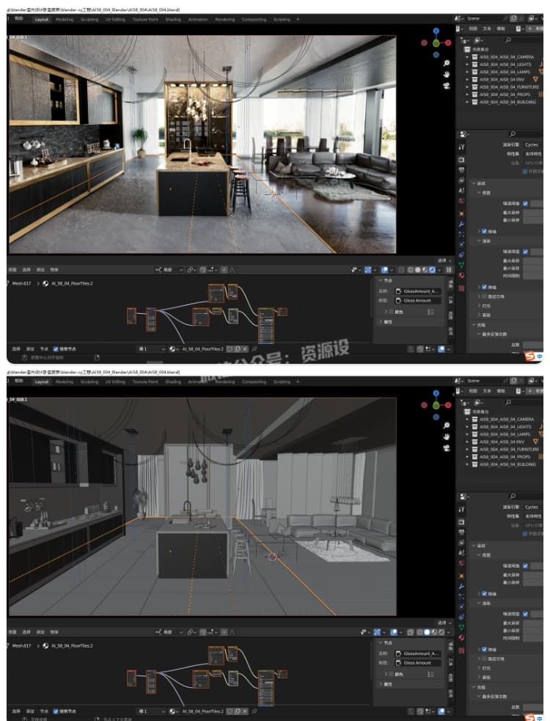Image resolution: width=550 pixels, height=721 pixels.
Task: Pause preview rendering in the rendered-view viewport header
Action: pos(448,270)
